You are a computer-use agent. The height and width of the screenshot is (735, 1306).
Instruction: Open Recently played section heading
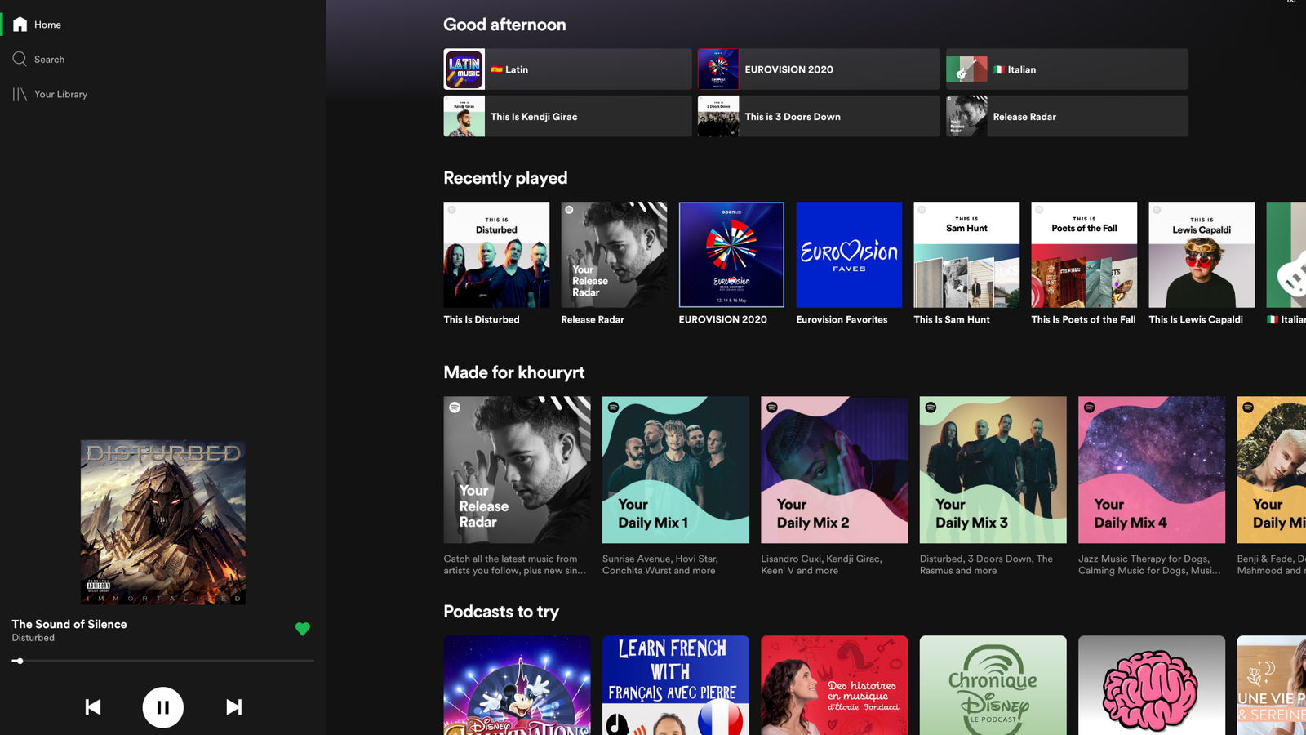click(x=505, y=178)
